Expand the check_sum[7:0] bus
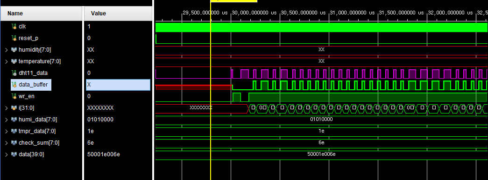The image size is (488, 180). click(x=7, y=143)
